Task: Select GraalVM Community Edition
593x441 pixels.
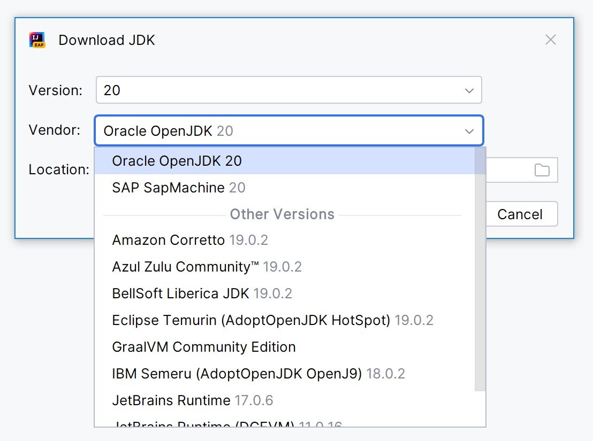Action: (285, 347)
